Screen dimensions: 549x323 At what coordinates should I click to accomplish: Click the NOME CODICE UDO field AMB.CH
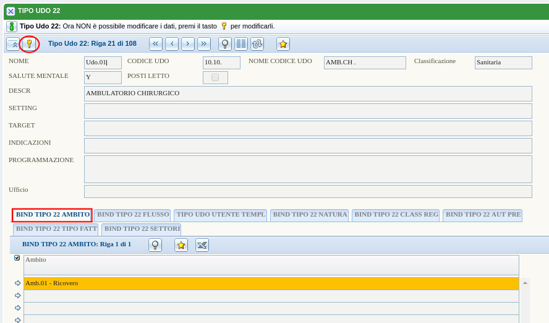(x=365, y=62)
